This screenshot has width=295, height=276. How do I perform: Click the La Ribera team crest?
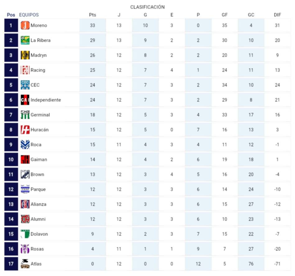point(25,40)
